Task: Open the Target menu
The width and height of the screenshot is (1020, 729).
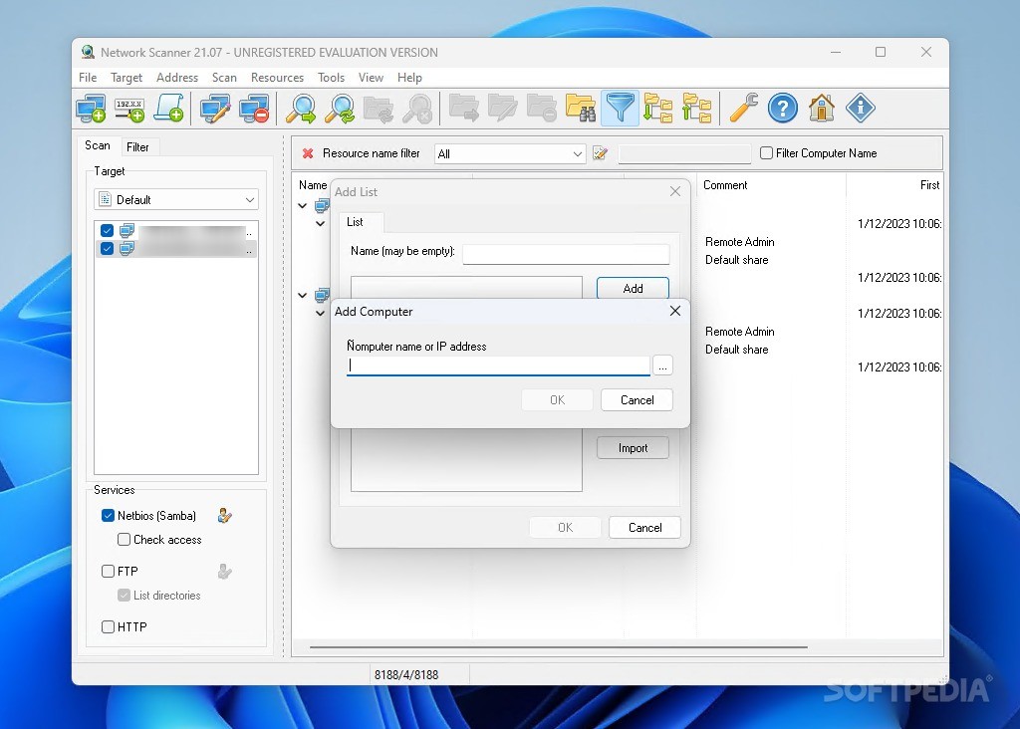Action: click(x=127, y=78)
